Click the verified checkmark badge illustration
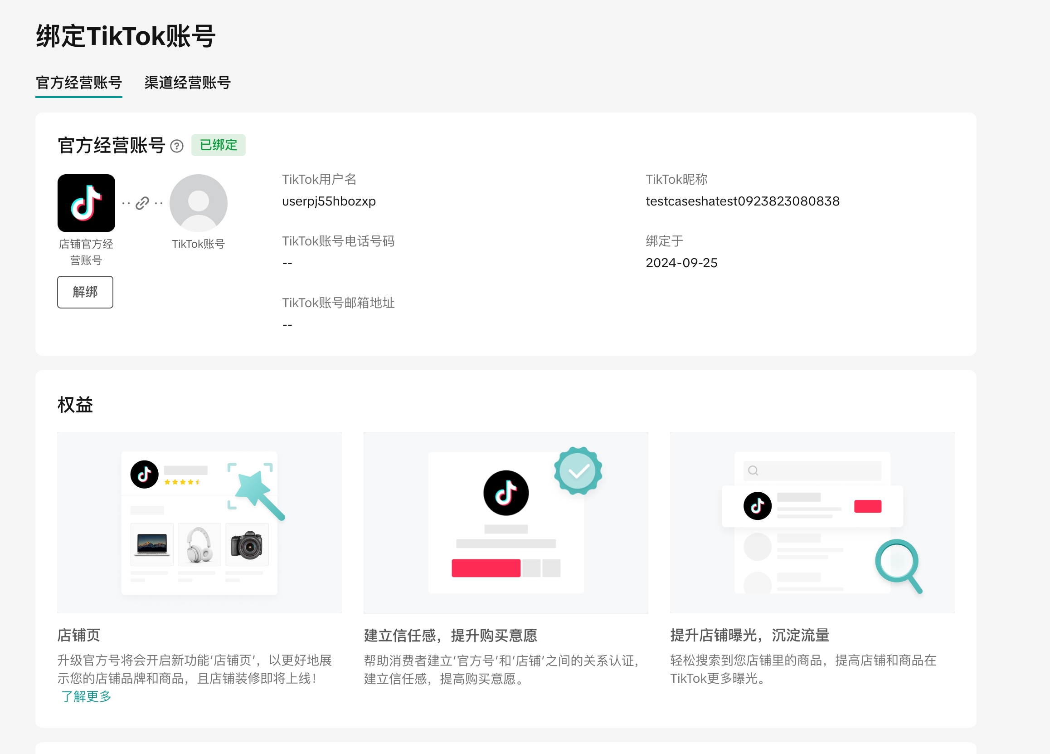 578,471
